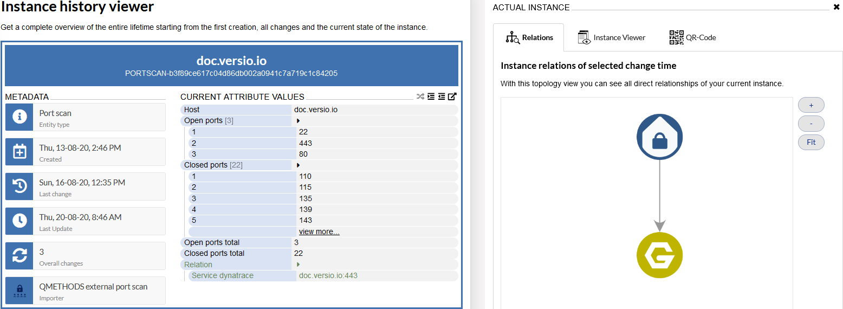Select the house-lock node in topology graph

(x=659, y=137)
